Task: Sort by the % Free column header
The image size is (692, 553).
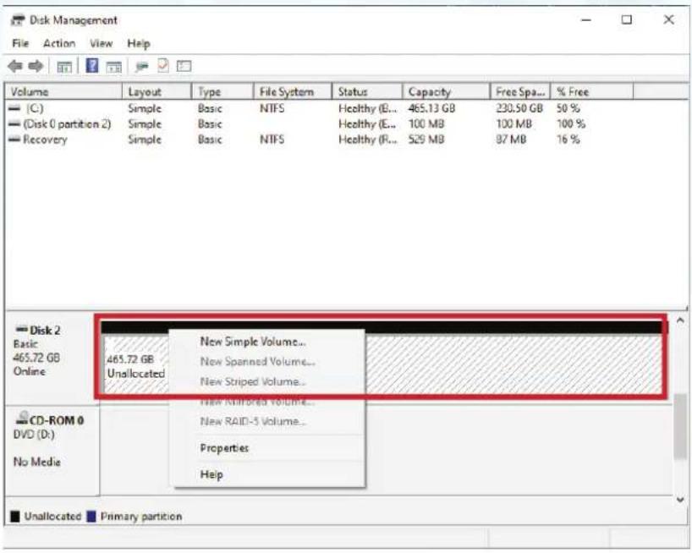Action: 592,91
